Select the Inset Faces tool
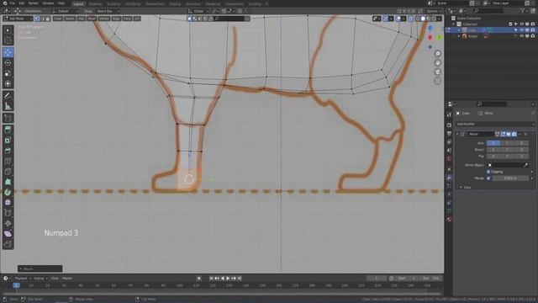538x303 pixels. (8, 141)
